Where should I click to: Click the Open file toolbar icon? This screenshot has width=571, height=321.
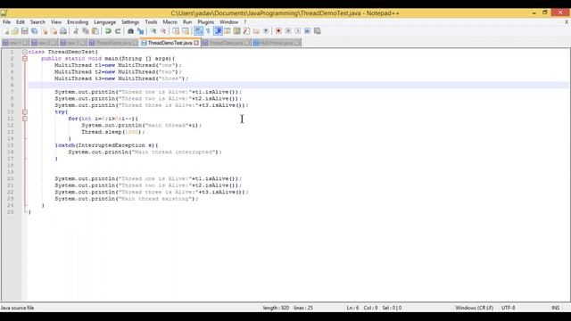pos(15,31)
